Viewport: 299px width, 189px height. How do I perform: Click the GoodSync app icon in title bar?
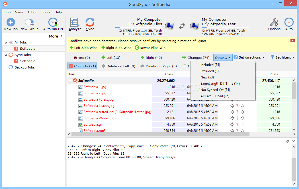[x=5, y=4]
